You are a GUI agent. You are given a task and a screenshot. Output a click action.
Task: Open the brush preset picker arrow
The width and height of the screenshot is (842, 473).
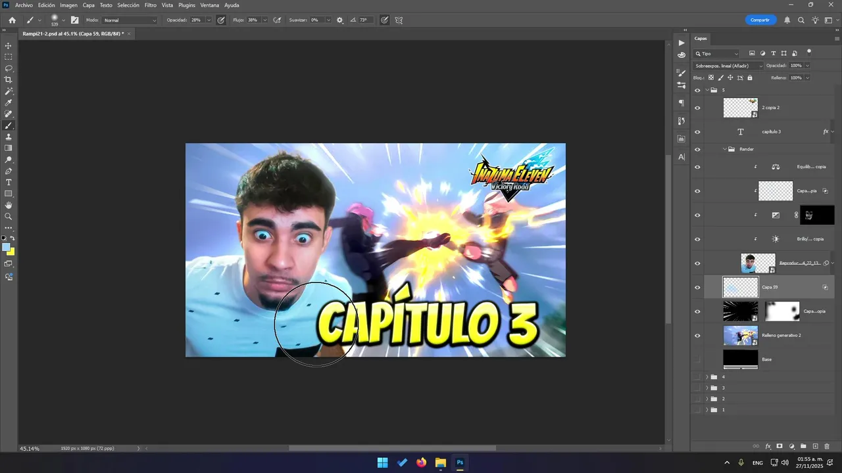tap(63, 20)
